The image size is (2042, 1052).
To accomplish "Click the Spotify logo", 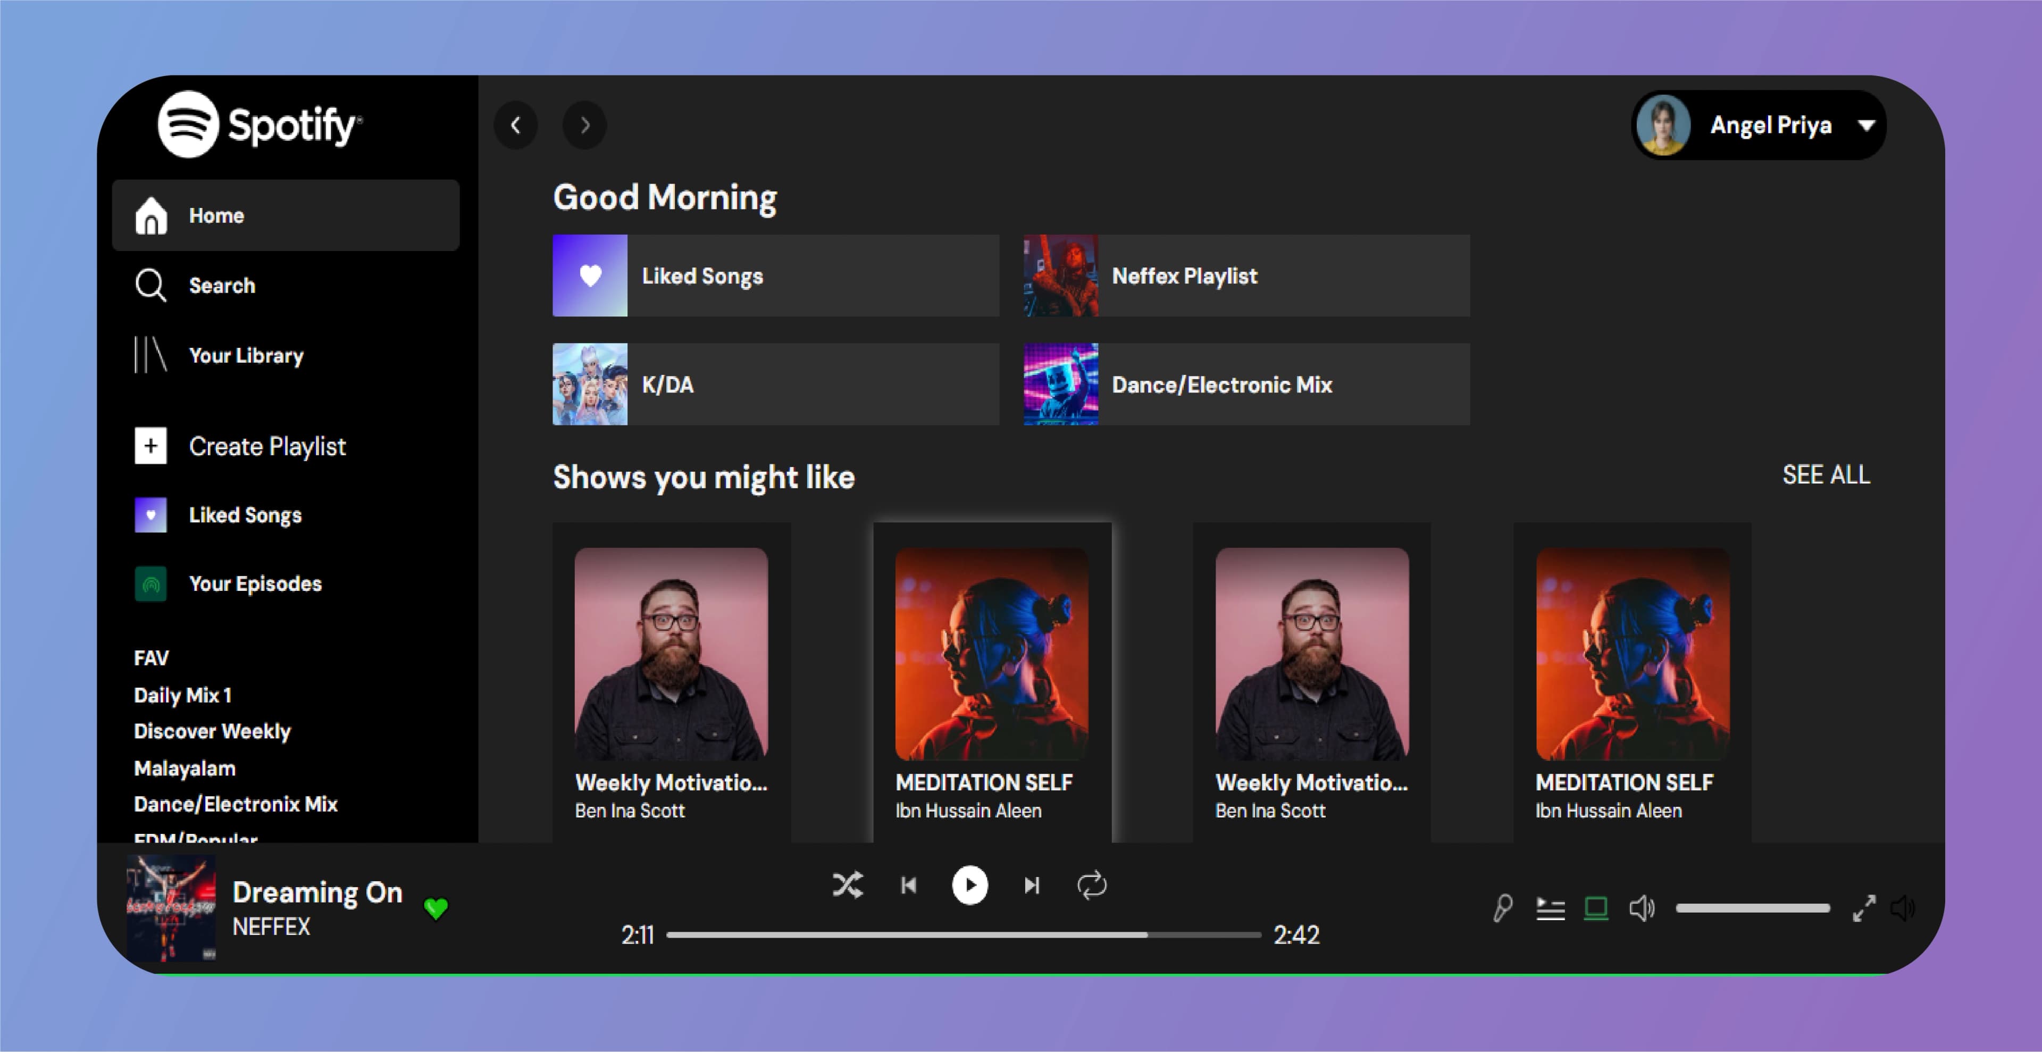I will coord(260,124).
